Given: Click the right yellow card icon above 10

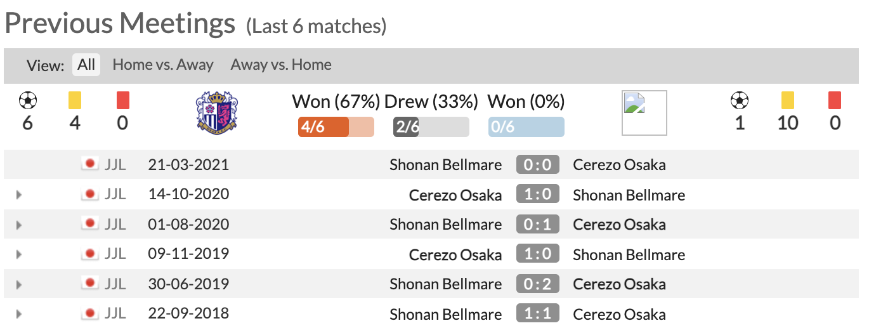Looking at the screenshot, I should (x=787, y=100).
